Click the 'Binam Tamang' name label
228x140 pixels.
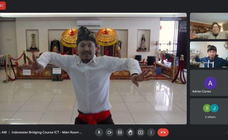tap(203, 62)
